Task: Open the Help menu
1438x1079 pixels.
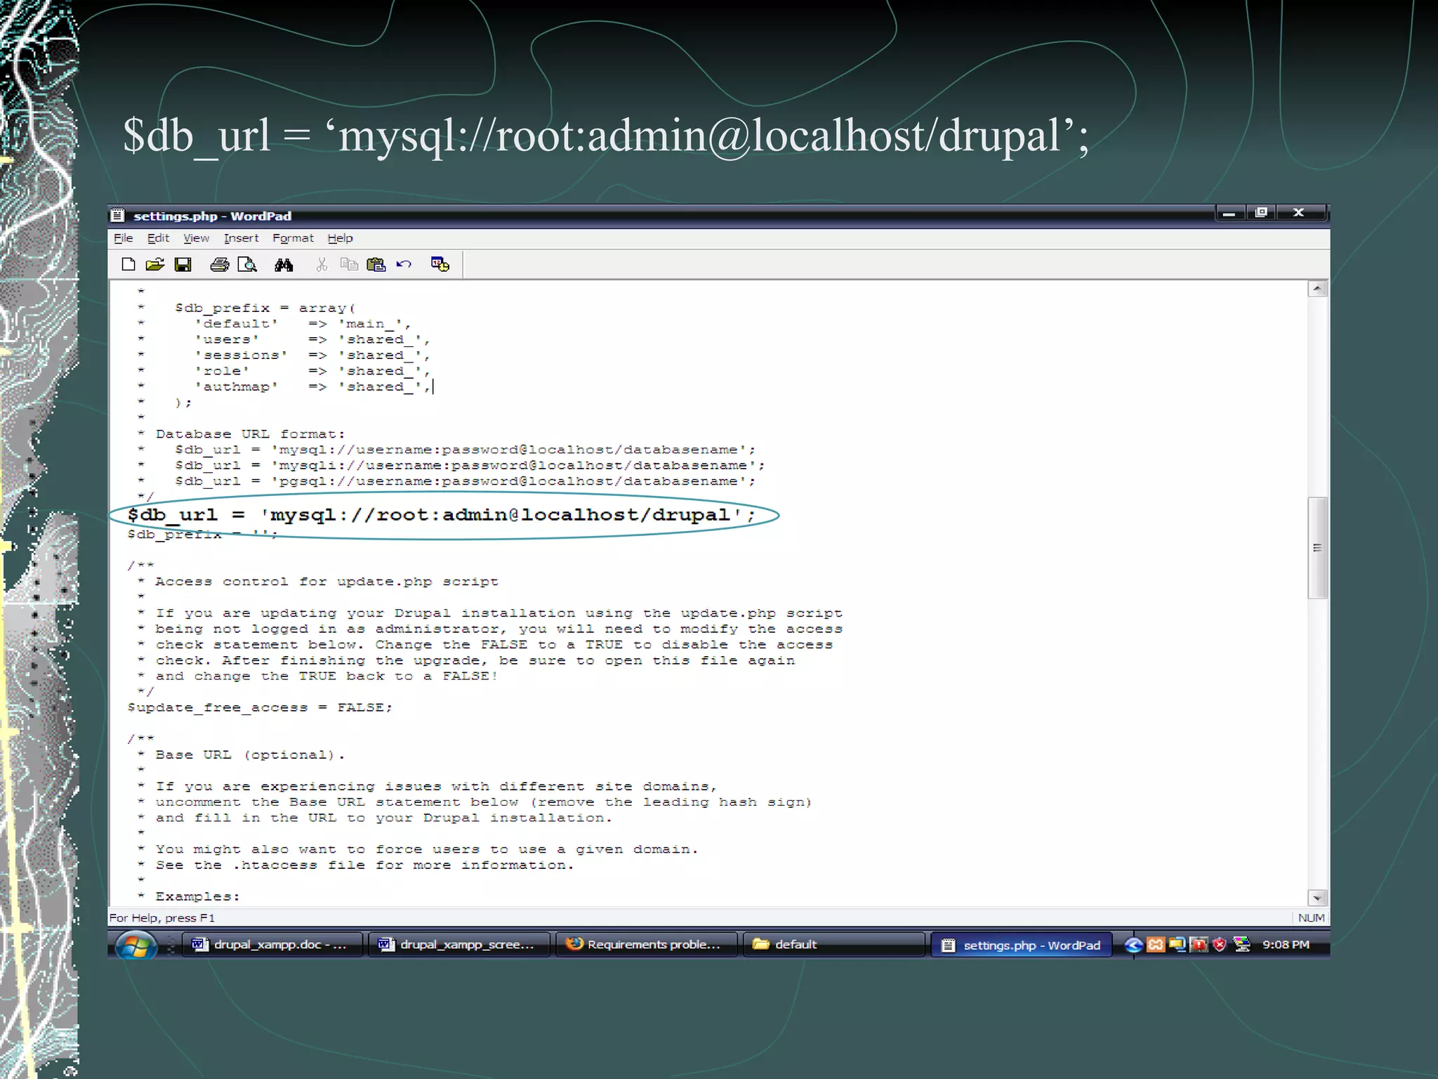Action: click(341, 238)
